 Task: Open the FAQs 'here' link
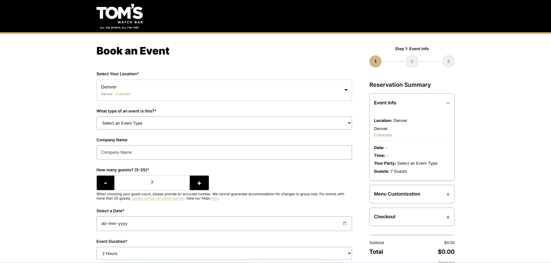click(x=215, y=198)
